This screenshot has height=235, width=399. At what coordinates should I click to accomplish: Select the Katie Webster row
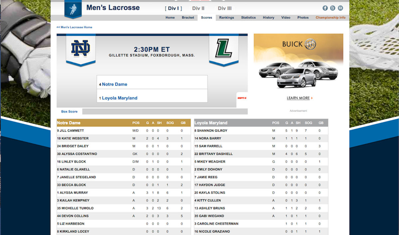[124, 138]
